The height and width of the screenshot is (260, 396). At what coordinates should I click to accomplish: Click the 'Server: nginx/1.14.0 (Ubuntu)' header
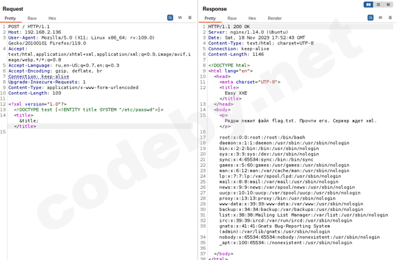(248, 32)
